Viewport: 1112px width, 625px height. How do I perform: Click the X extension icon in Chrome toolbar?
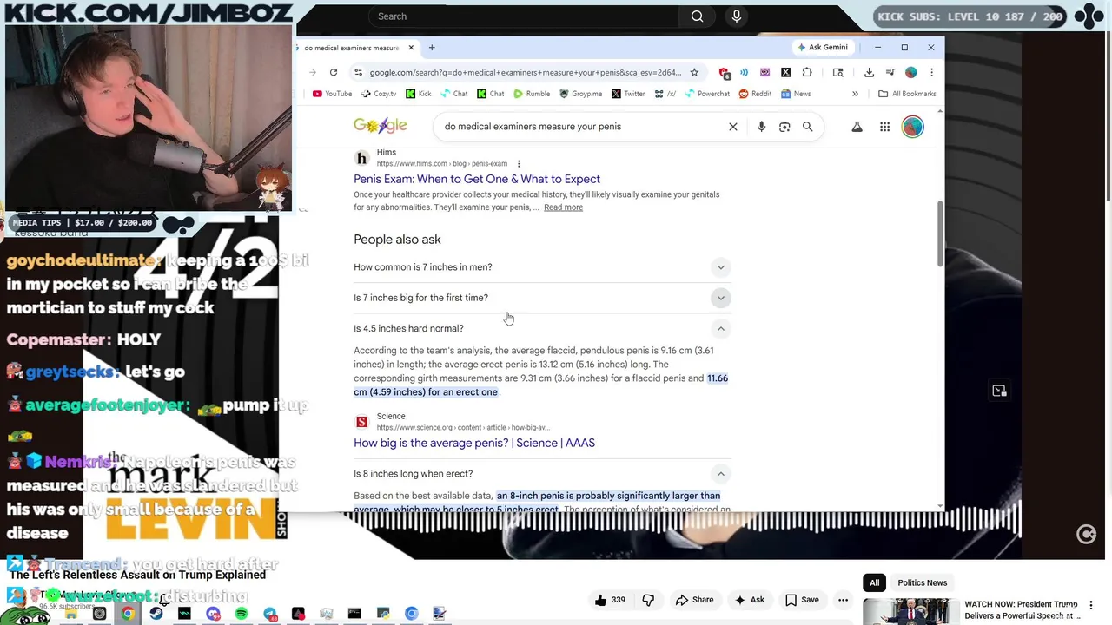point(785,72)
